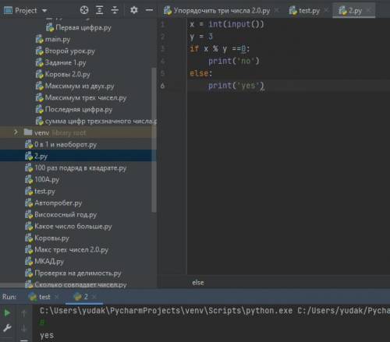The image size is (390, 342).
Task: Switch to the test.py editor tab
Action: click(304, 11)
